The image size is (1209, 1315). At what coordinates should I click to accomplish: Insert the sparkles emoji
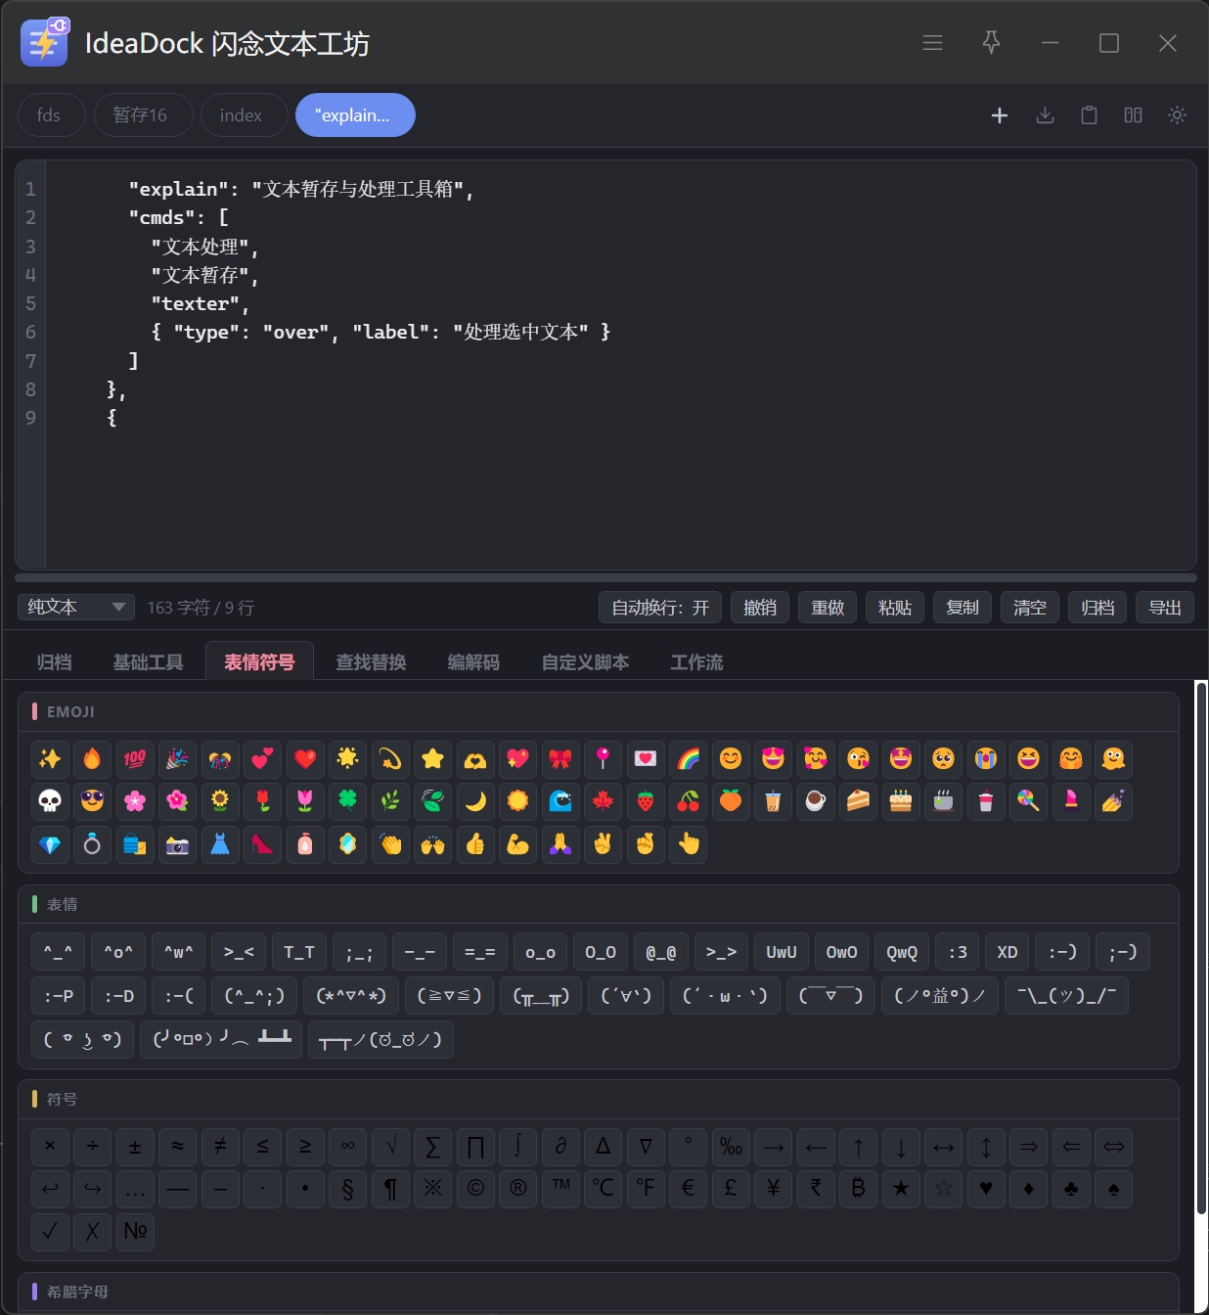tap(50, 758)
